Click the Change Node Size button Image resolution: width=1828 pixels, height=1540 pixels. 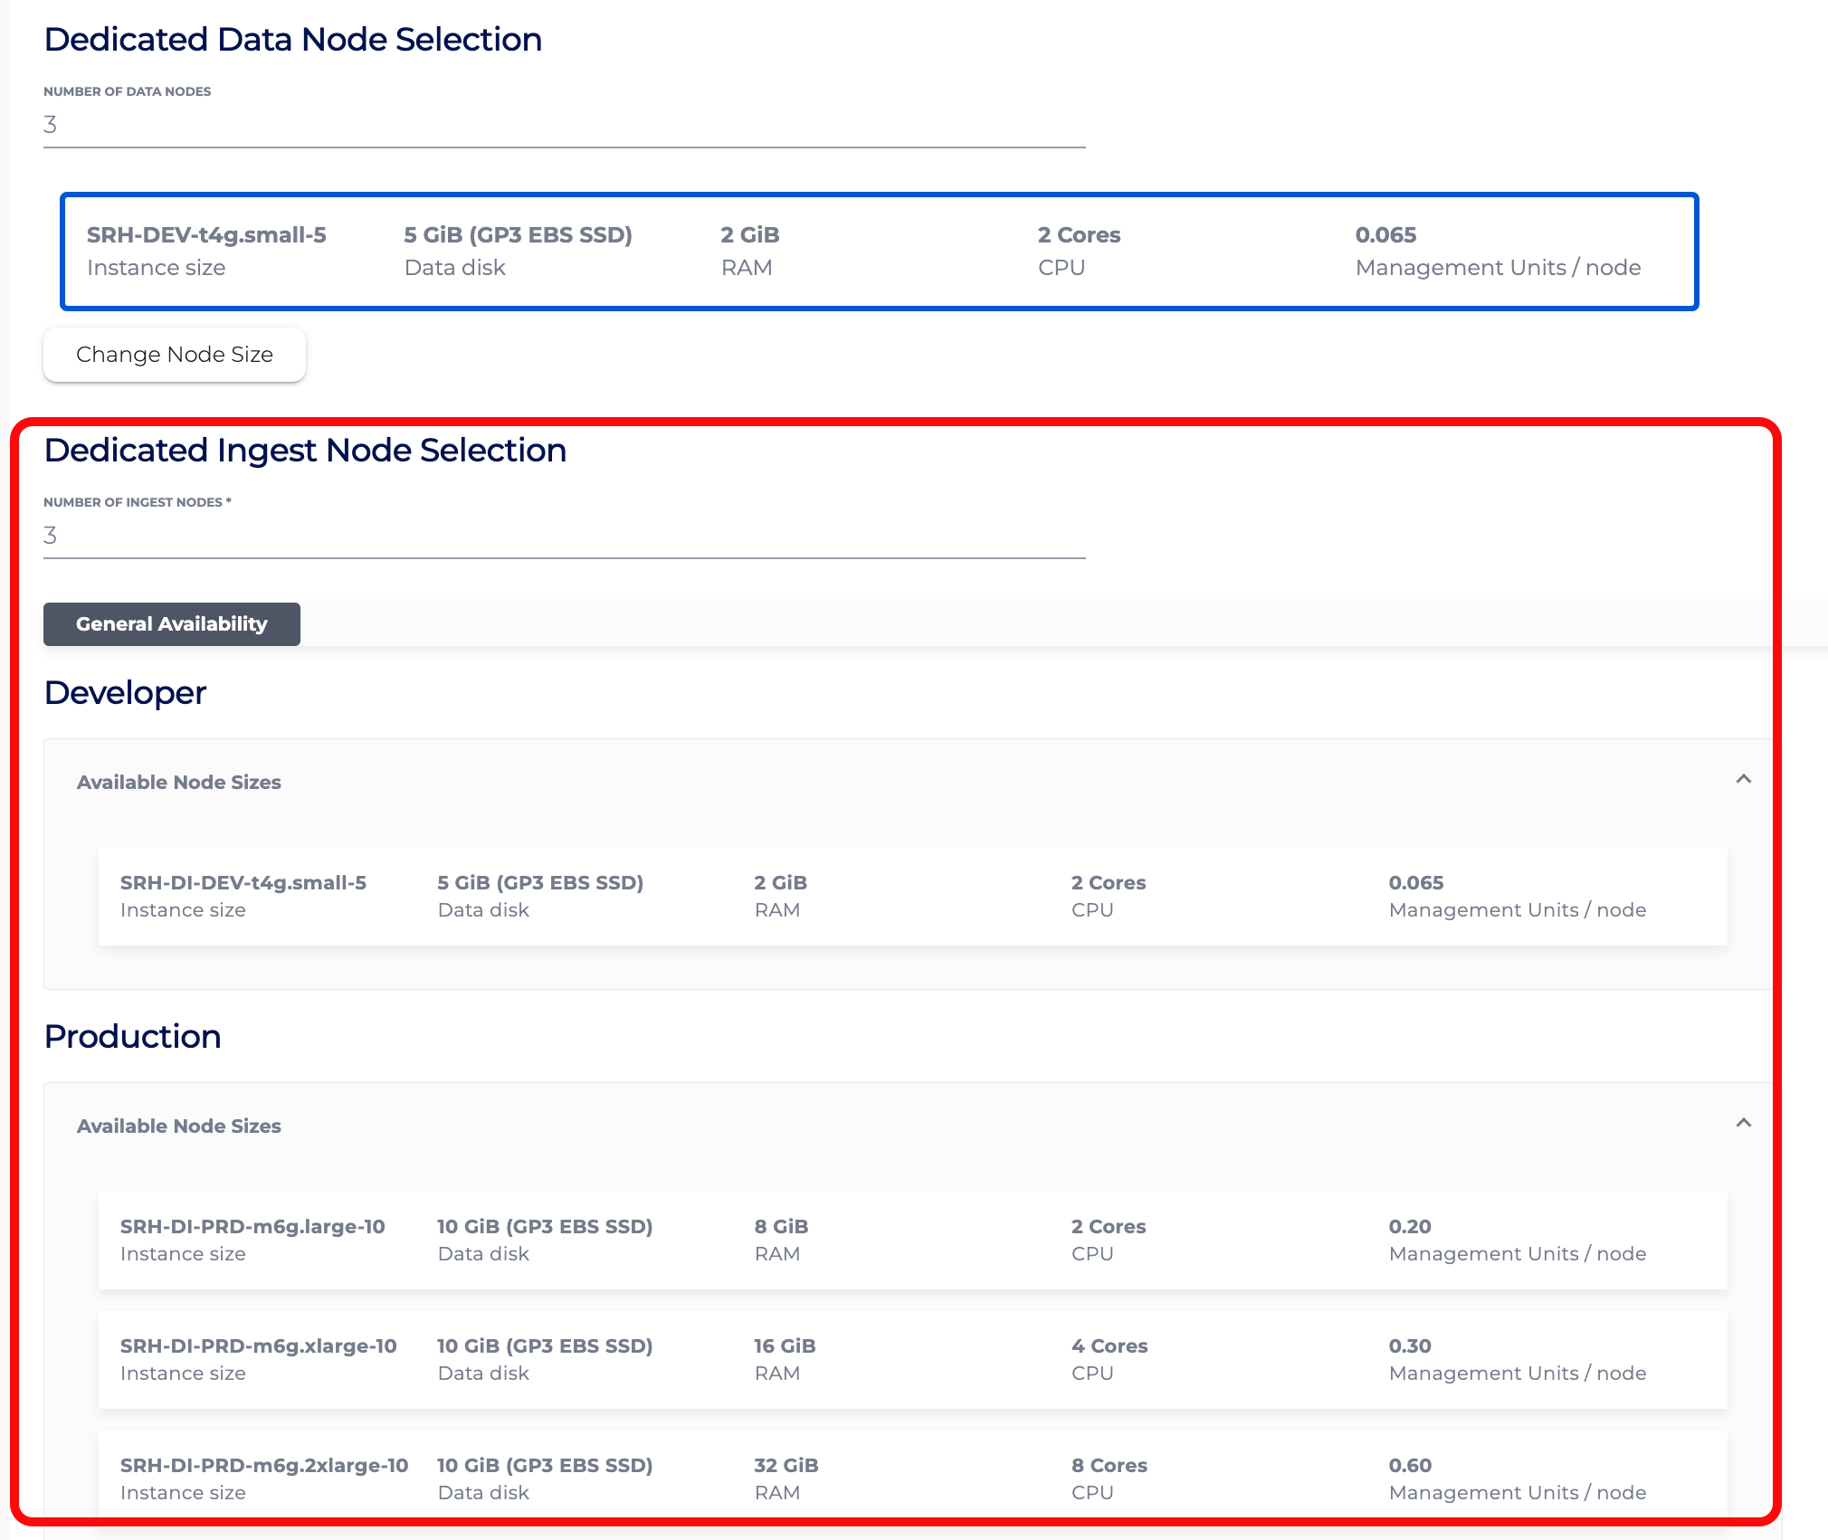click(x=174, y=354)
